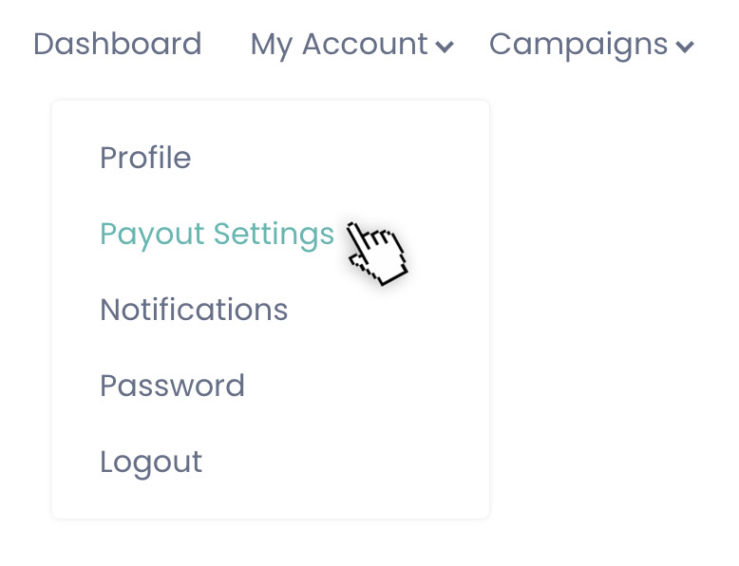Click the chevron icon beside Campaigns
Viewport: 739px width, 566px height.
pos(684,47)
